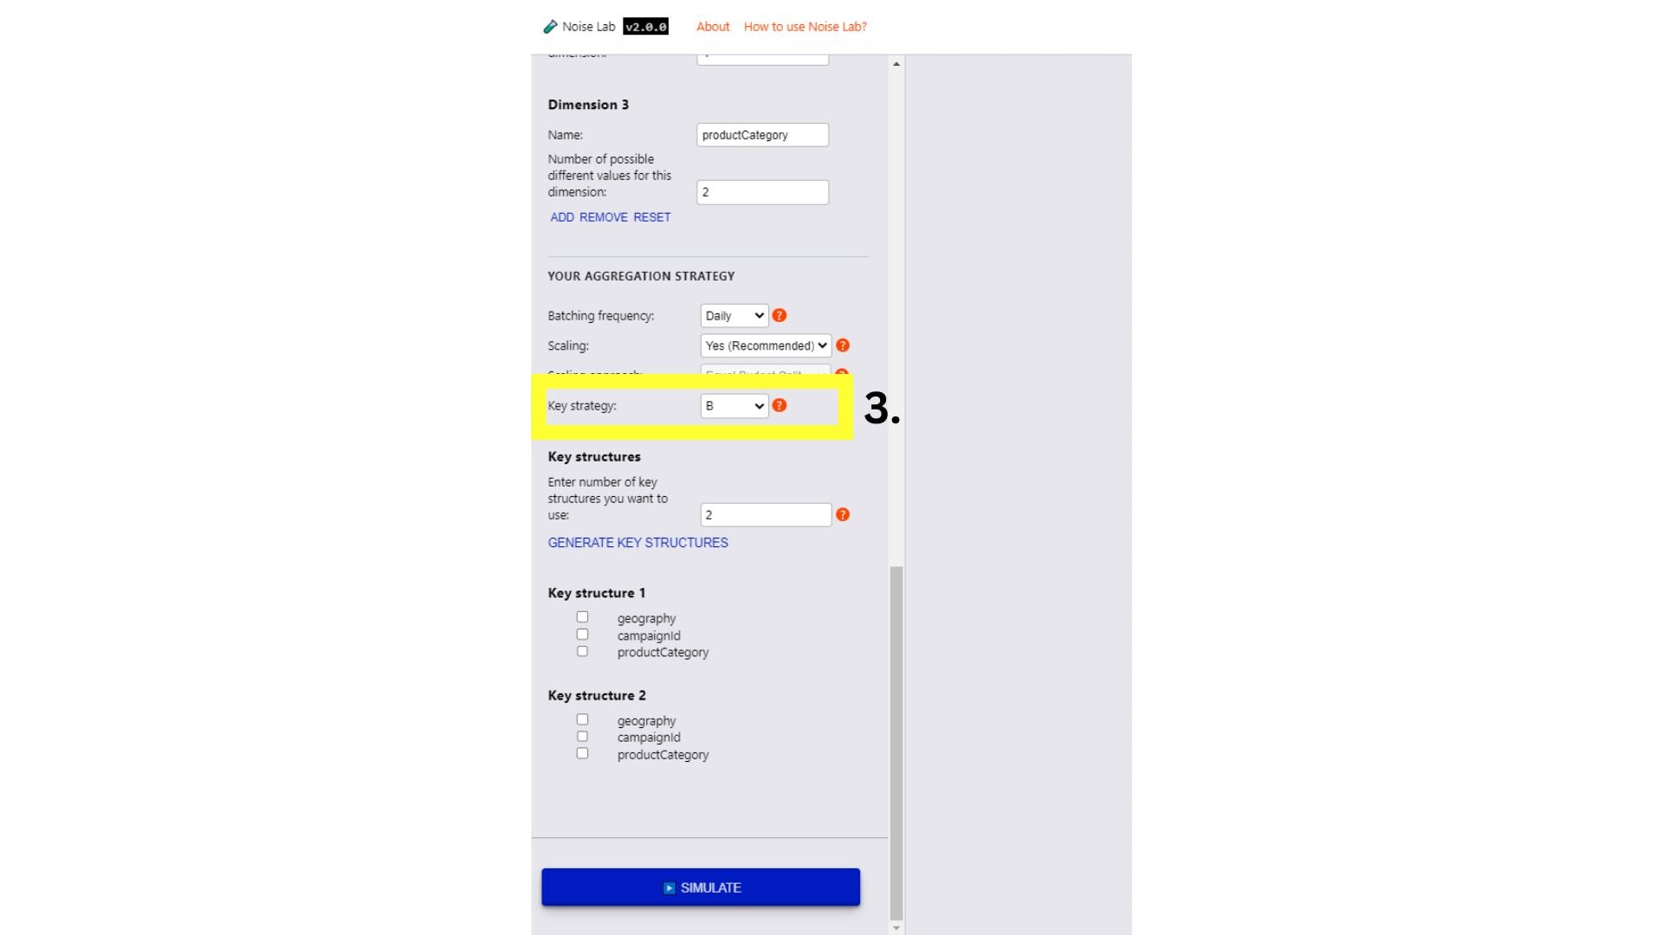Click the red help icon next to Scaling approach
The image size is (1663, 935).
843,376
